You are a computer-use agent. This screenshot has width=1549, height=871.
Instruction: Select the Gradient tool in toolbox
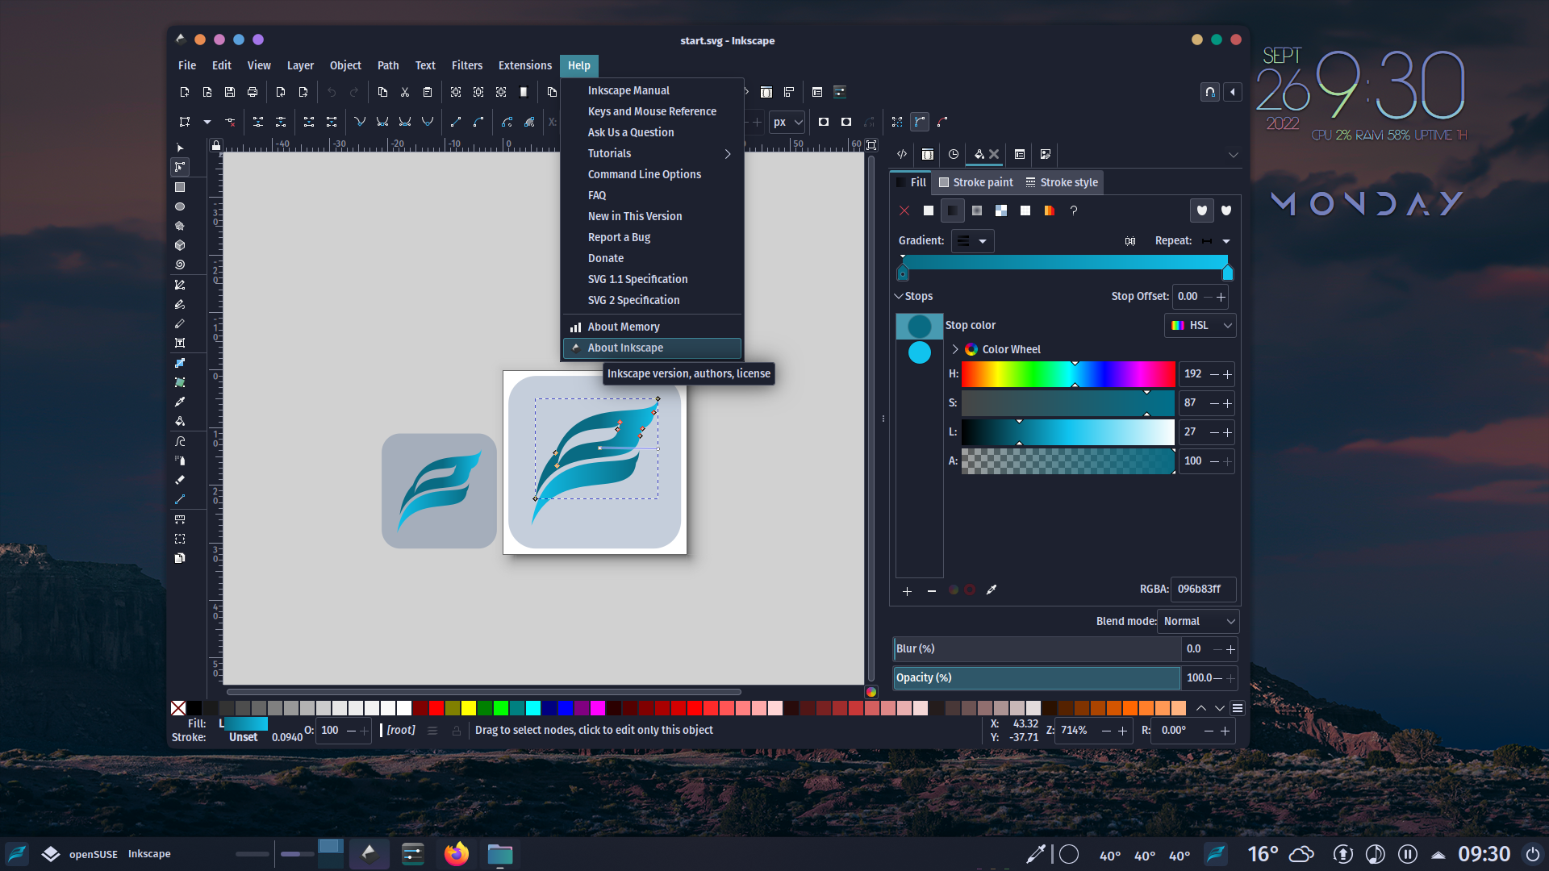pos(180,363)
